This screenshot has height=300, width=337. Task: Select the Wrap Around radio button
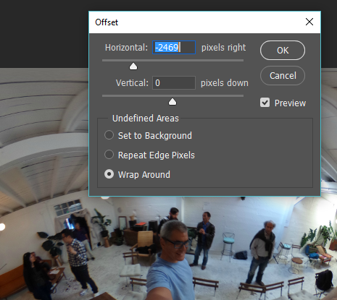(109, 174)
